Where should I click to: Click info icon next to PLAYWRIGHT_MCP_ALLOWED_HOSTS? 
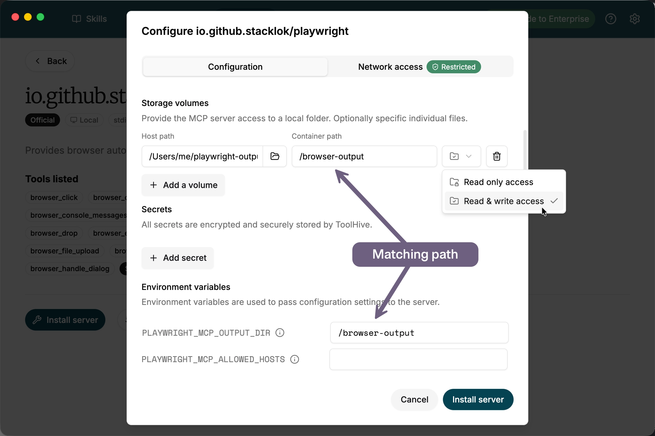point(294,359)
